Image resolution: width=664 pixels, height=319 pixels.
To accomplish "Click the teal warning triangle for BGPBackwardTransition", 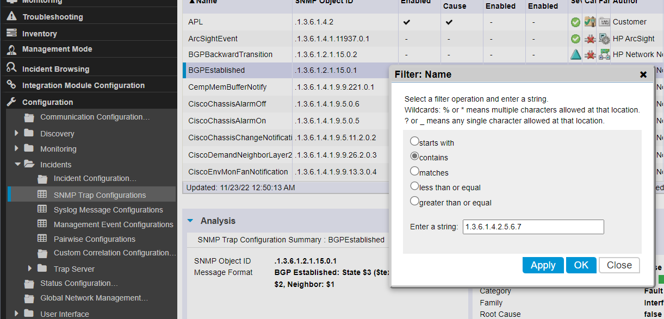I will coord(575,54).
